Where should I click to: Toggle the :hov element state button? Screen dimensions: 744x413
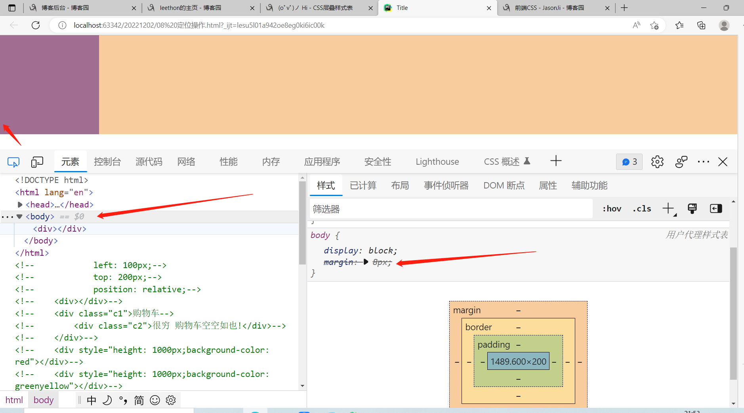coord(612,209)
